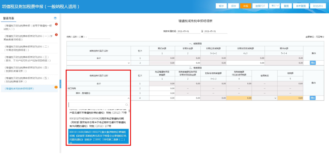
Task: Click 本期发生额 cell in 减税项目 row 2
Action: [188, 63]
